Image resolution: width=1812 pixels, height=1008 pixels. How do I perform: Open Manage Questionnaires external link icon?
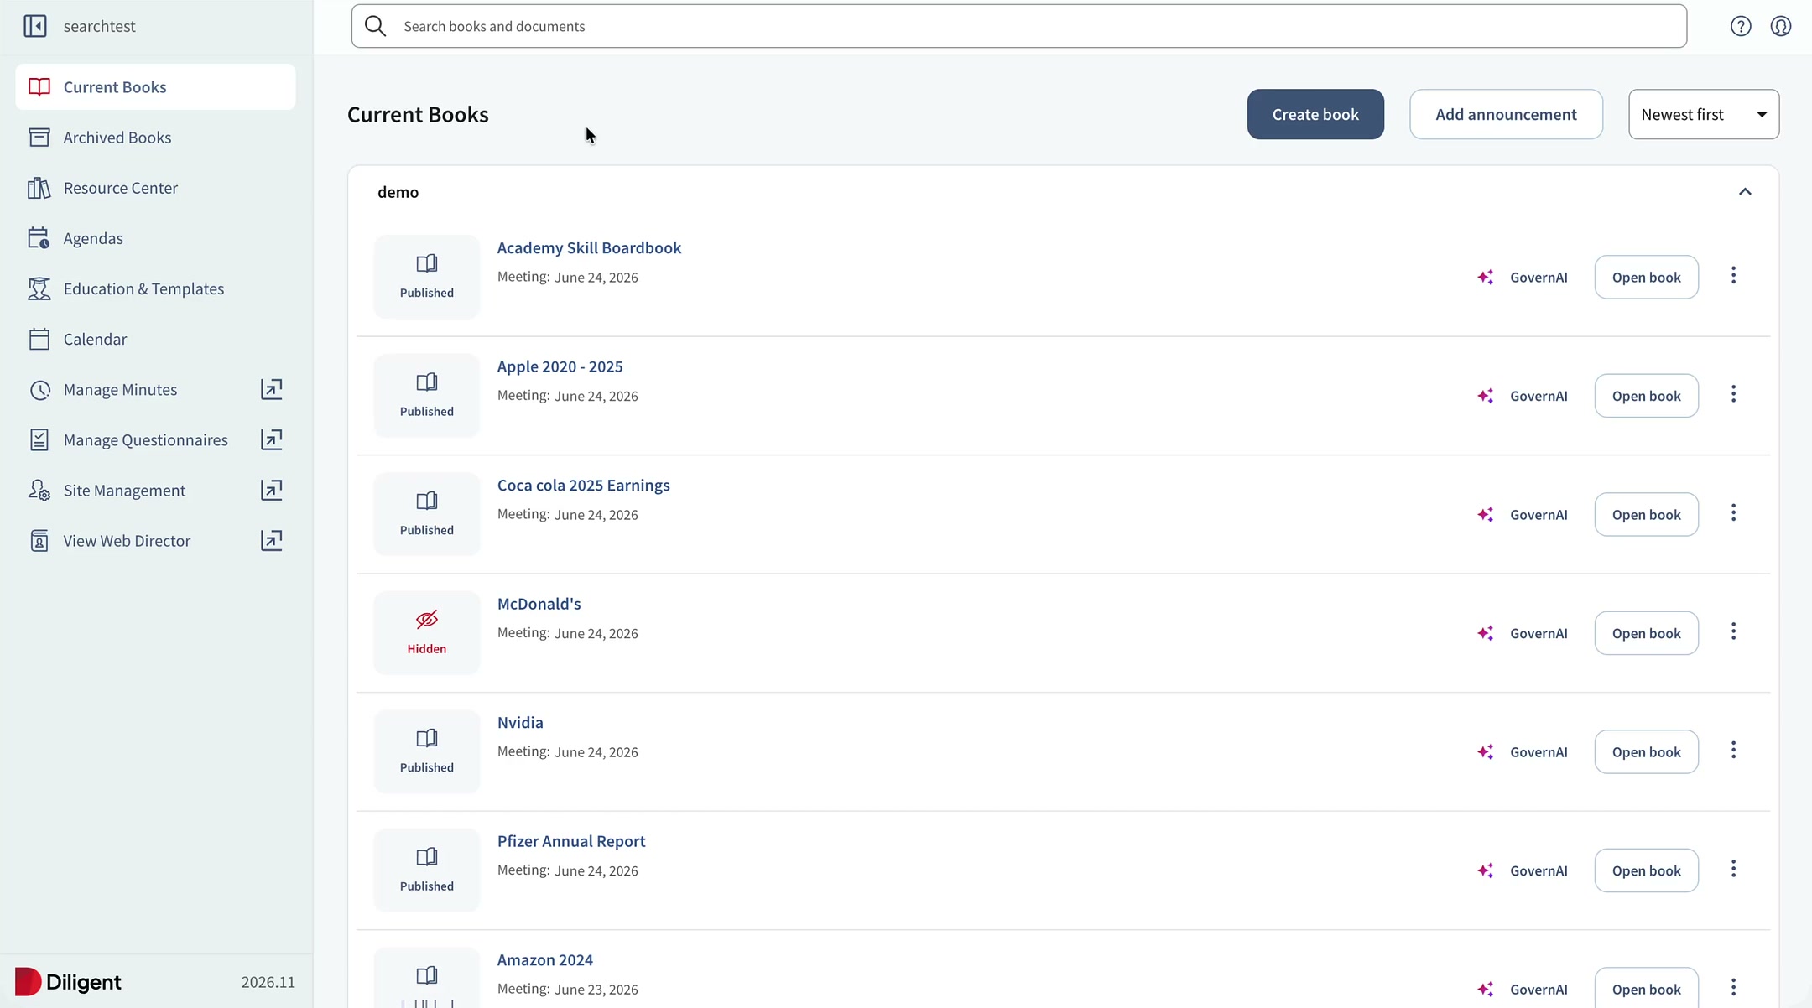point(271,439)
